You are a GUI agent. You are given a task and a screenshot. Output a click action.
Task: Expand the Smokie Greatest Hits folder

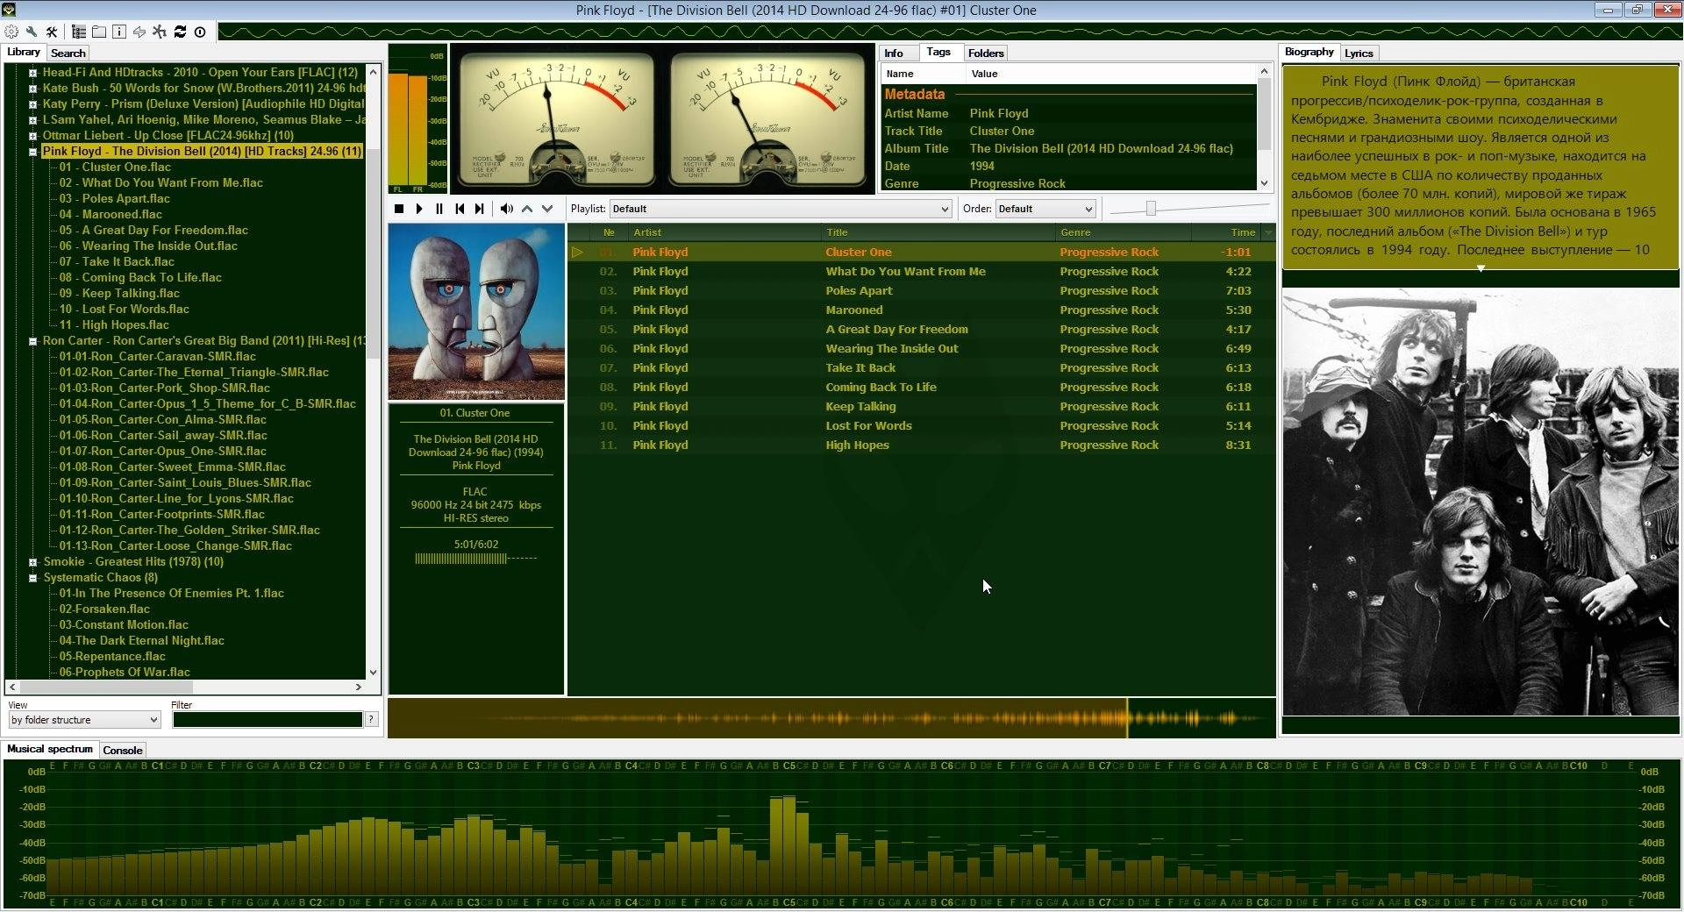click(32, 562)
